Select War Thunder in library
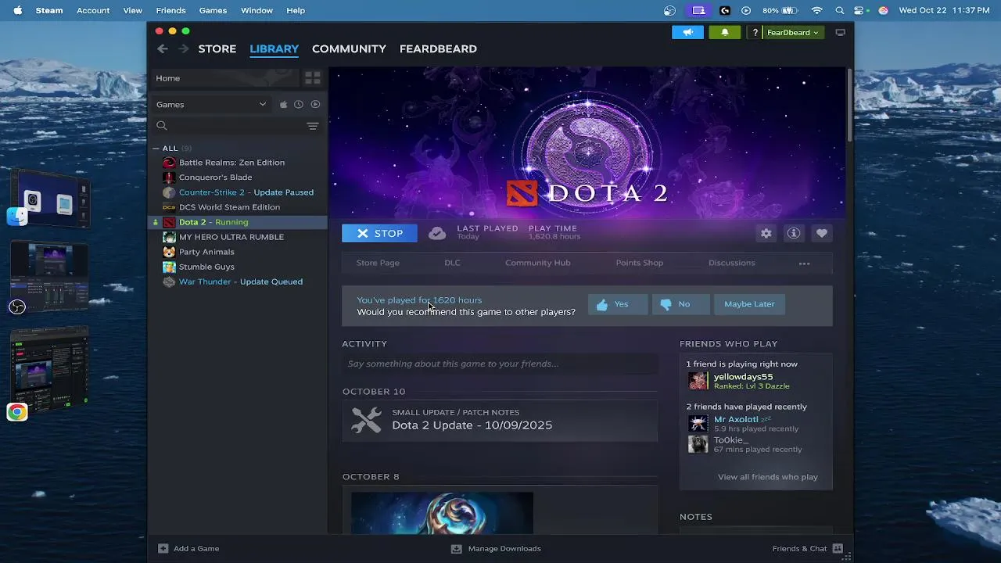1001x563 pixels. [241, 281]
